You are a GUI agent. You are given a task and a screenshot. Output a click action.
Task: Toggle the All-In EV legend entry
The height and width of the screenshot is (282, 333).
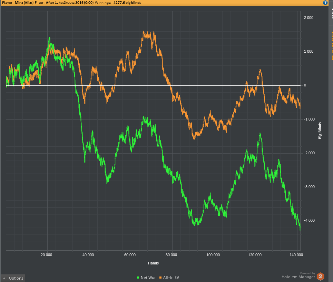pos(169,278)
